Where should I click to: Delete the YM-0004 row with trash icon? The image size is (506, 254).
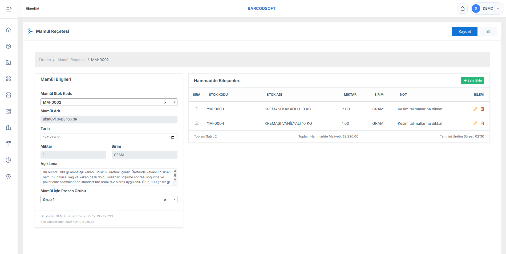click(x=482, y=123)
